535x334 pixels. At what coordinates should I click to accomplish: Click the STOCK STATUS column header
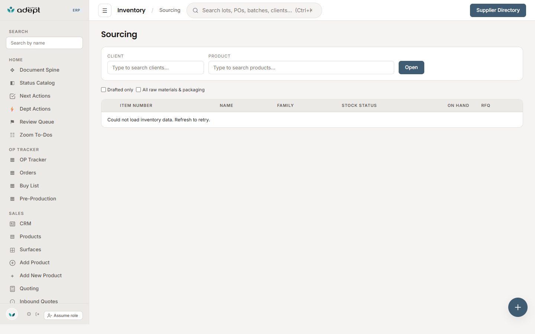pos(359,106)
